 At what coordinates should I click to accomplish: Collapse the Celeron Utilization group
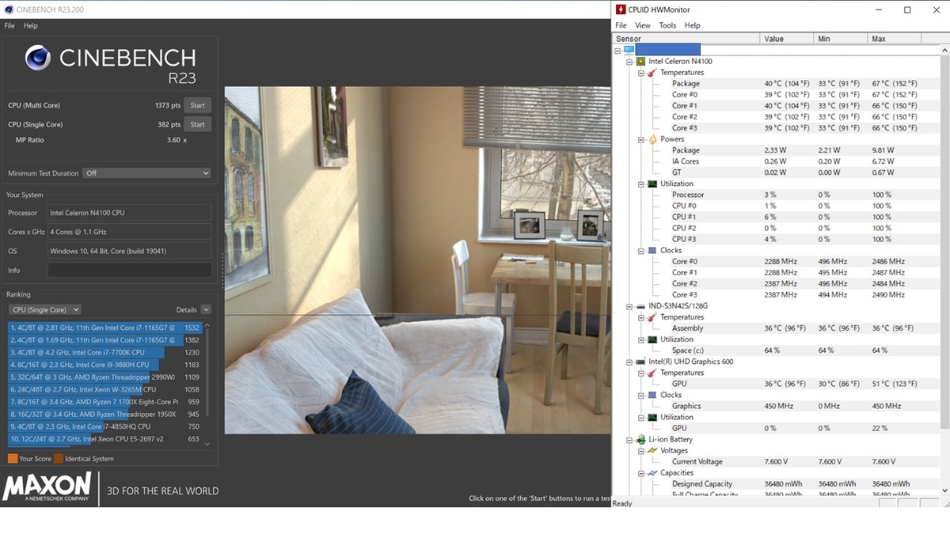click(x=641, y=184)
